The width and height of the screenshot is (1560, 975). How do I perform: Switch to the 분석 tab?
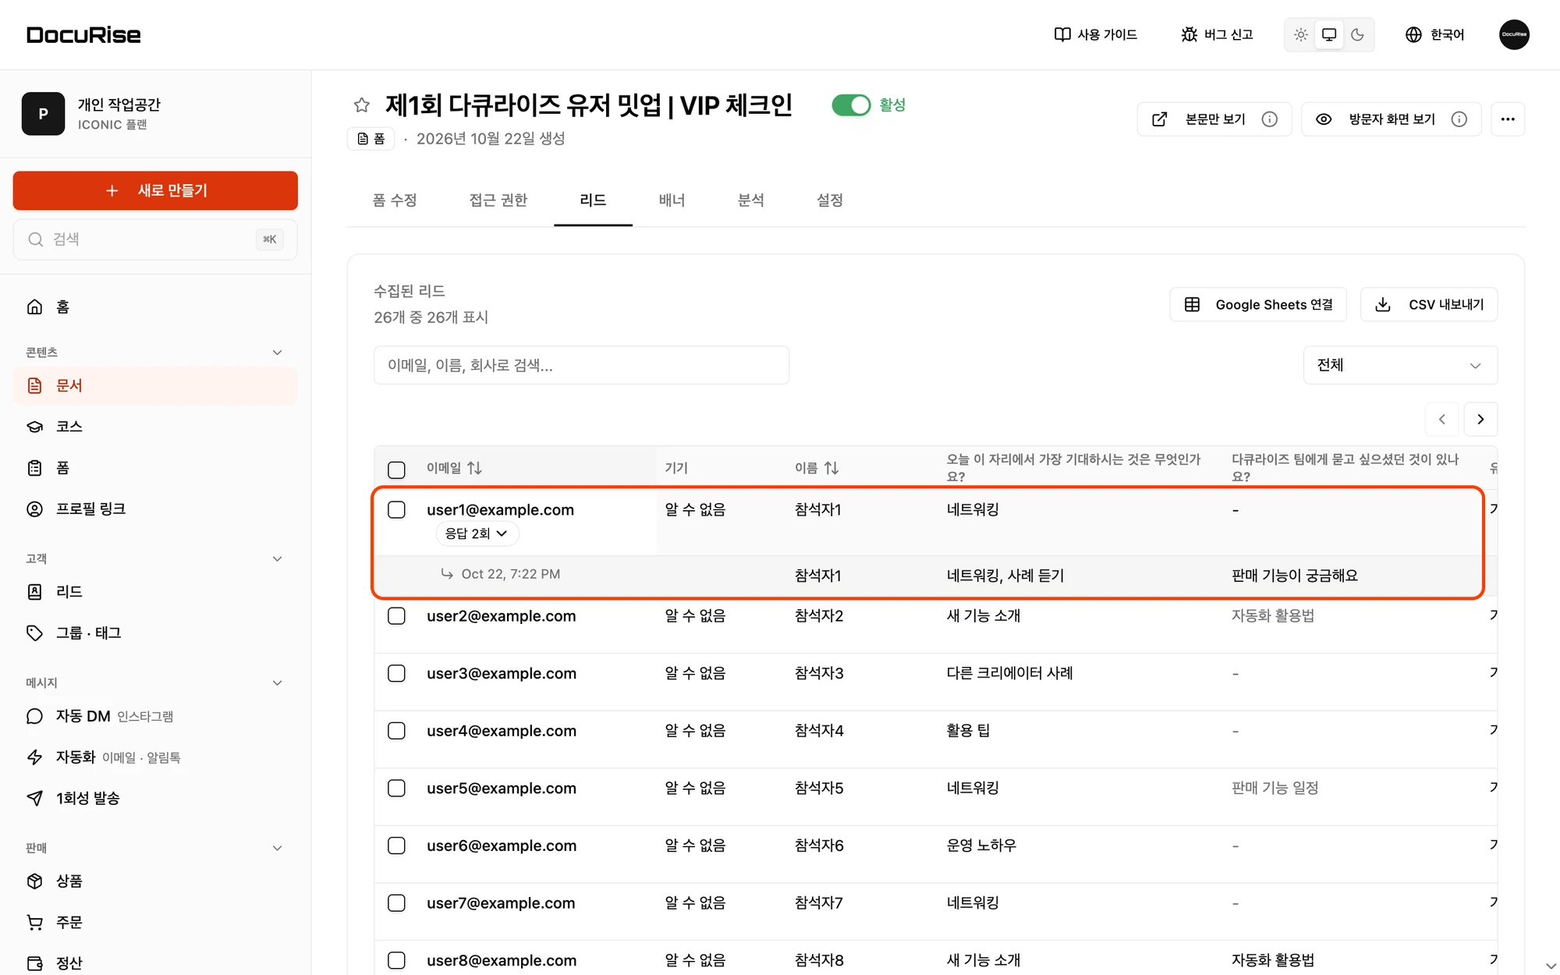click(750, 200)
